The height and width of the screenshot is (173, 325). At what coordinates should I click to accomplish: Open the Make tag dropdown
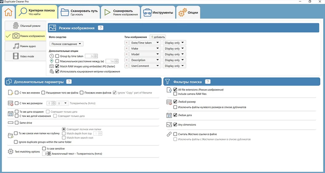(145, 48)
